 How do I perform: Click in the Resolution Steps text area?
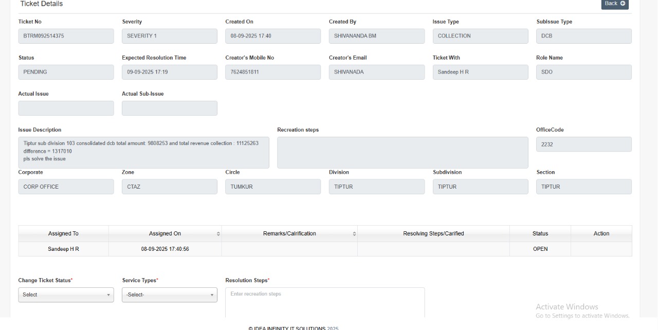click(x=325, y=302)
